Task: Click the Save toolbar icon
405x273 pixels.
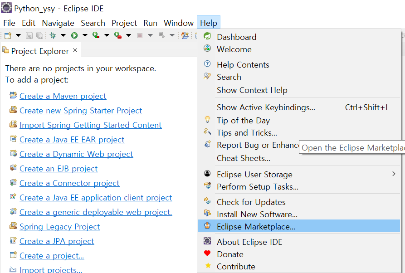Action: pos(29,35)
